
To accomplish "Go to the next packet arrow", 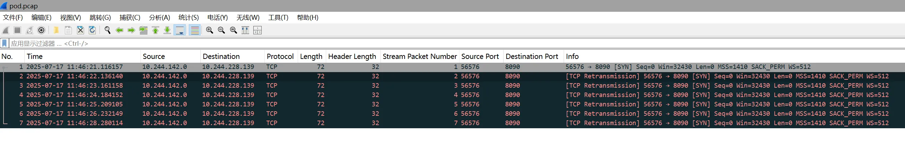I will pos(132,30).
